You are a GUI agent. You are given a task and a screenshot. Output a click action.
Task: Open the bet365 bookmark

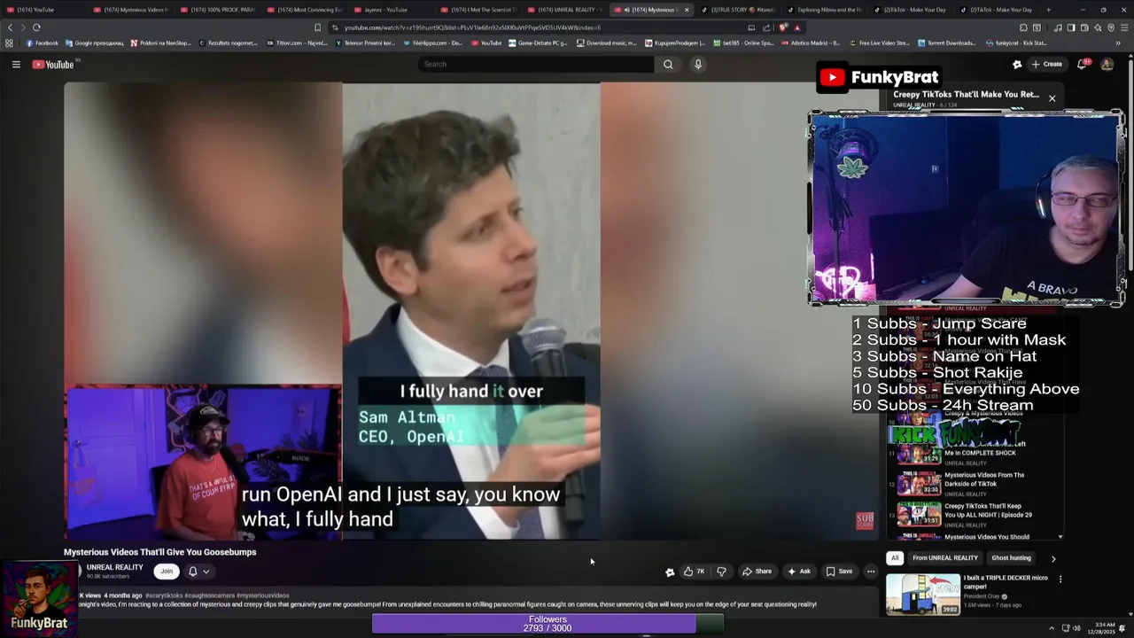coord(742,43)
